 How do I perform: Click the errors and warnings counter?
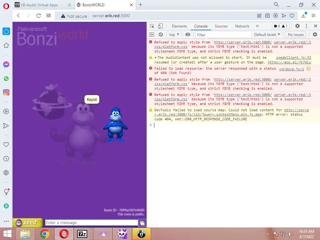pos(281,26)
